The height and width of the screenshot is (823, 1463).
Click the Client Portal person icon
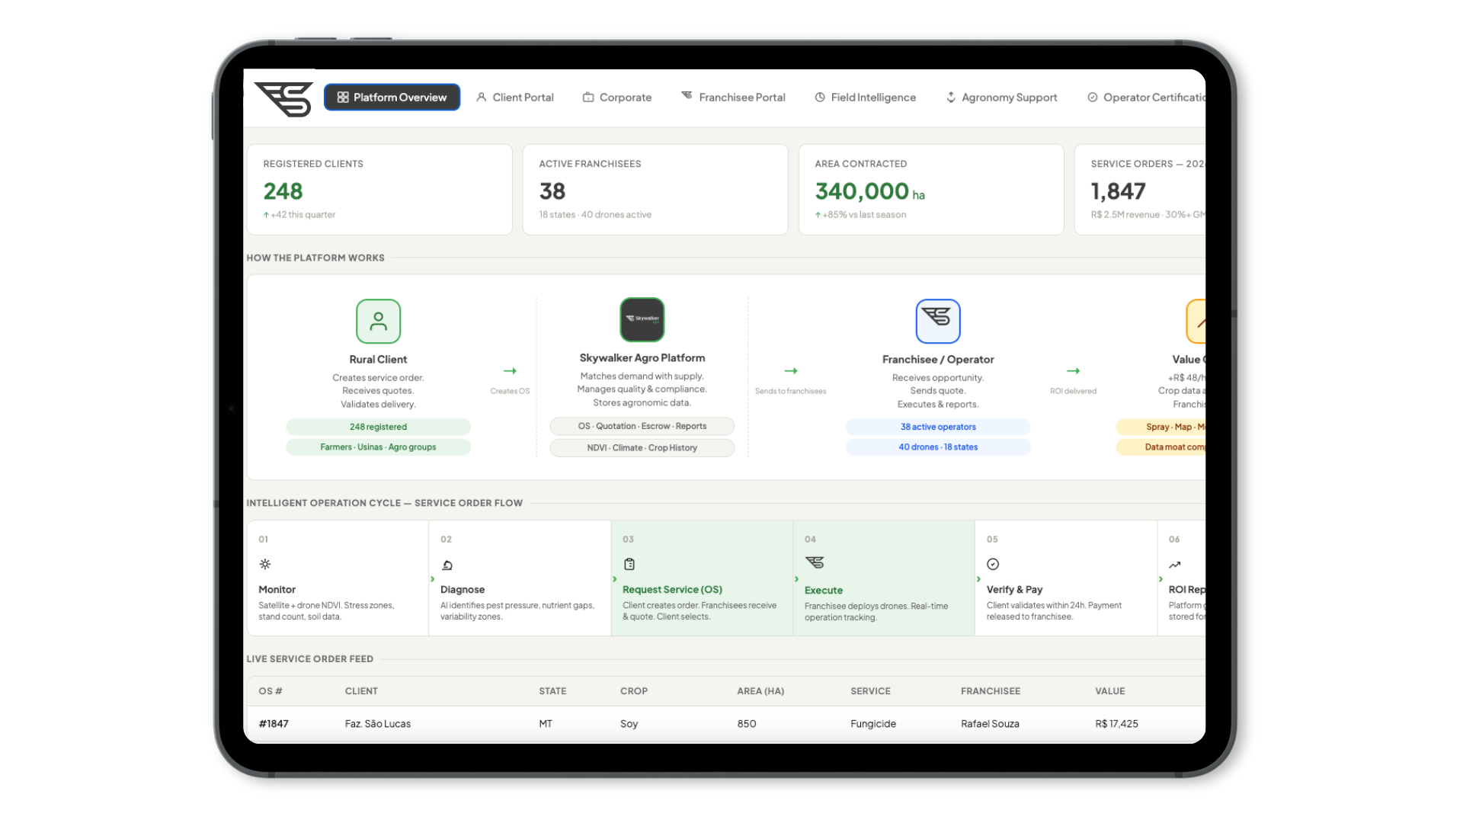[x=482, y=98]
